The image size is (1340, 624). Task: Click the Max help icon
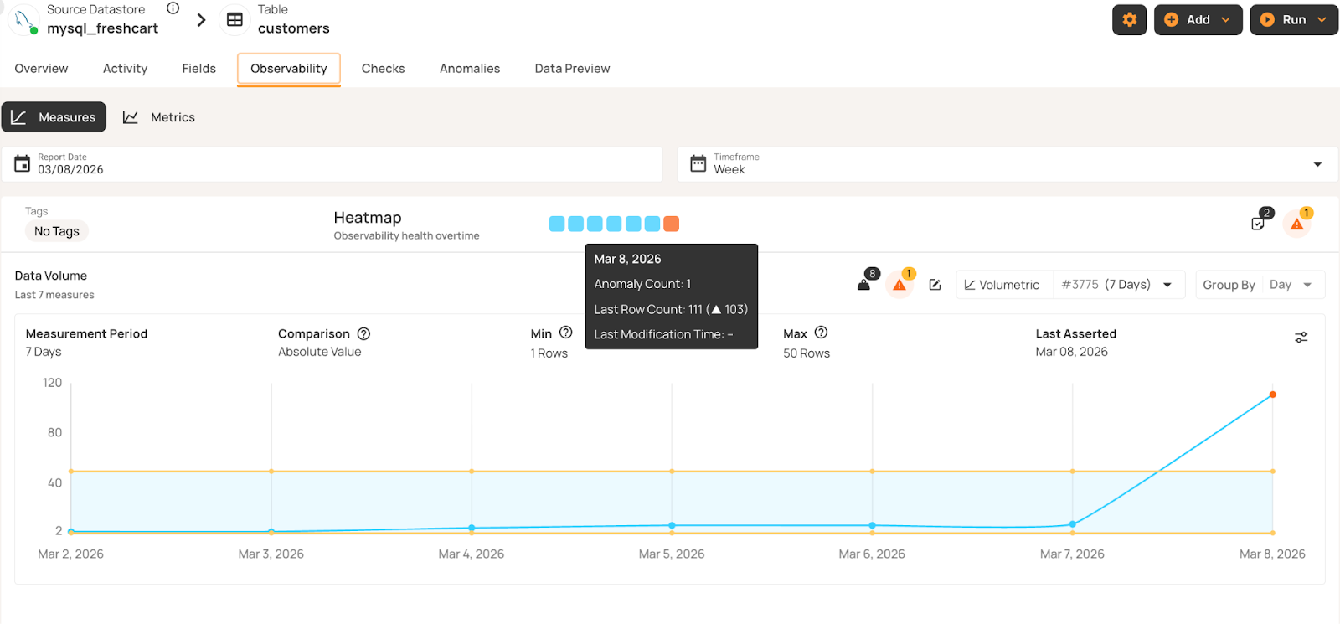[x=821, y=333]
